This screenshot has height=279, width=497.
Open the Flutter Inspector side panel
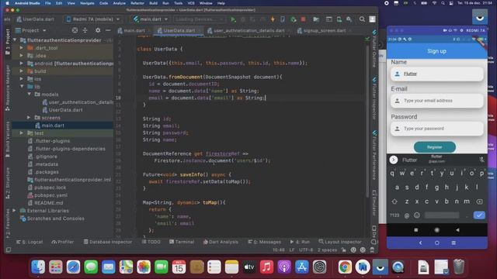pos(374,98)
